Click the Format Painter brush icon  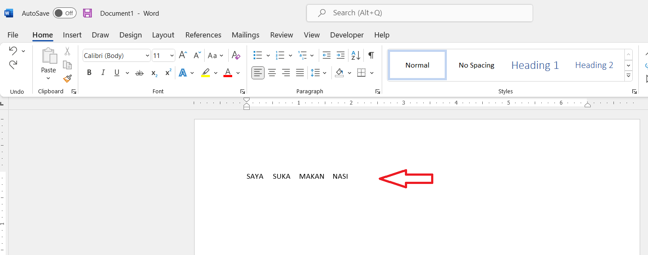coord(67,79)
